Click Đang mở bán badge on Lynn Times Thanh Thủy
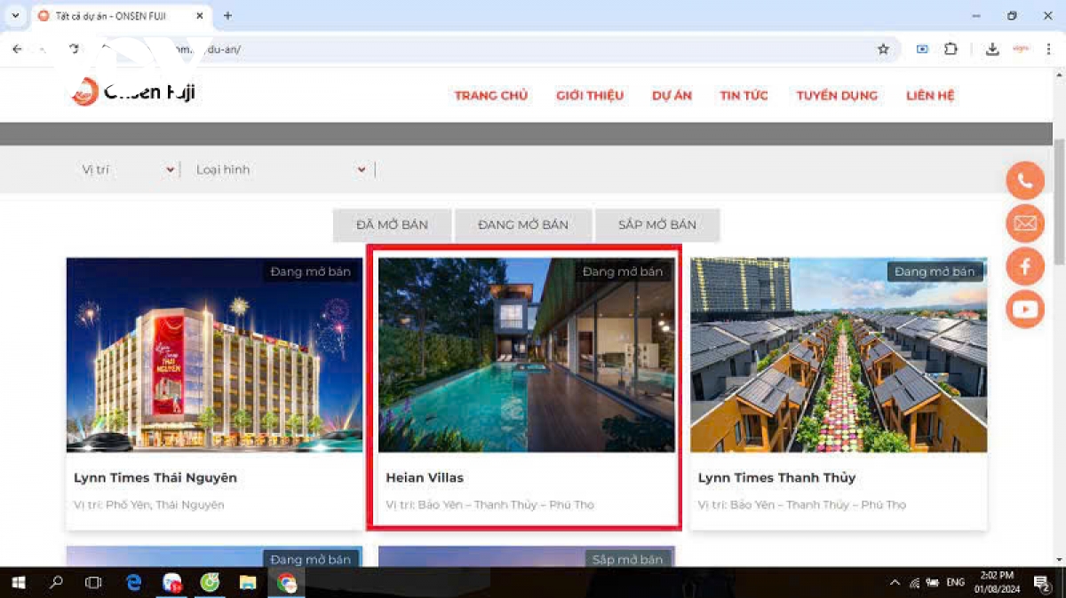 click(935, 271)
